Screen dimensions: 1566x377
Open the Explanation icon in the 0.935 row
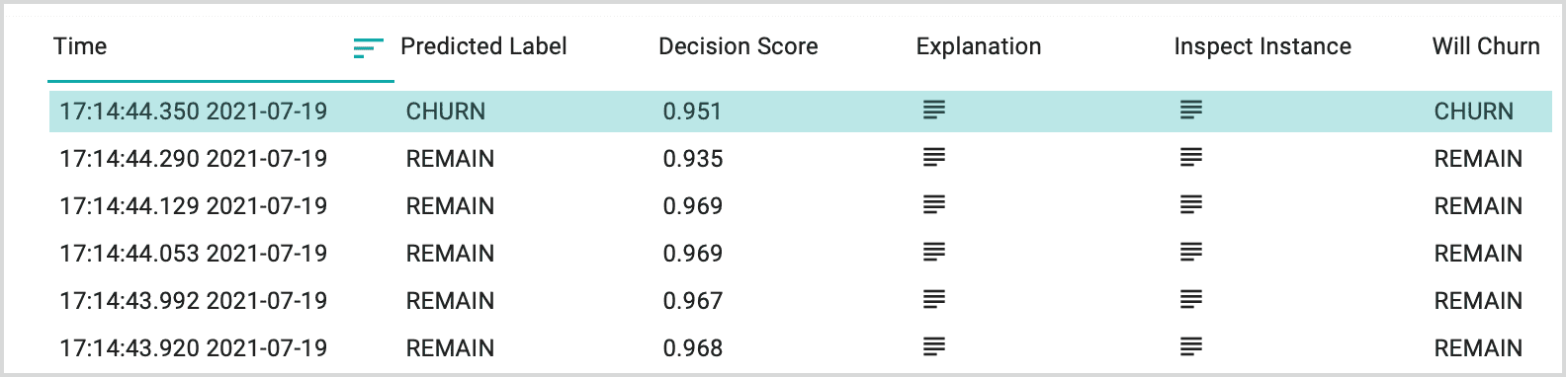934,157
